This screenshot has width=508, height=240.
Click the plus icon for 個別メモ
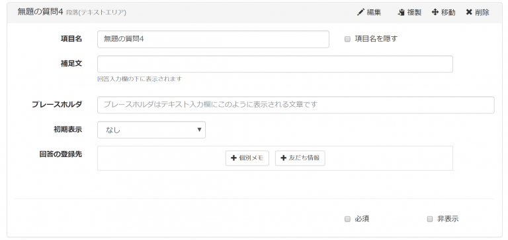(233, 158)
